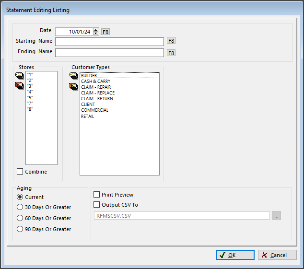The width and height of the screenshot is (304, 269).
Task: Select COMMERCIAL customer type
Action: [x=119, y=110]
